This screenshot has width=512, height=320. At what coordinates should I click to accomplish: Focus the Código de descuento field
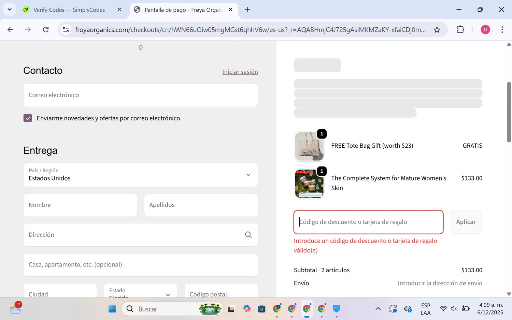click(368, 222)
